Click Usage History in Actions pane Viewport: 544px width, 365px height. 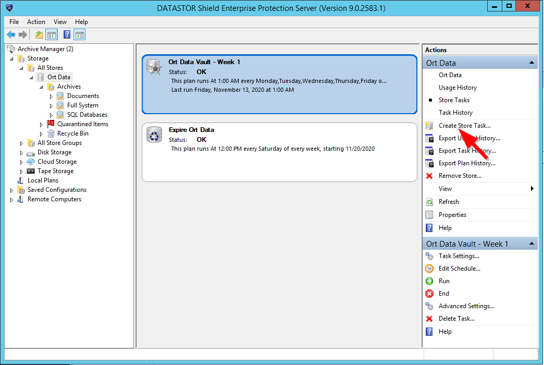click(x=458, y=88)
